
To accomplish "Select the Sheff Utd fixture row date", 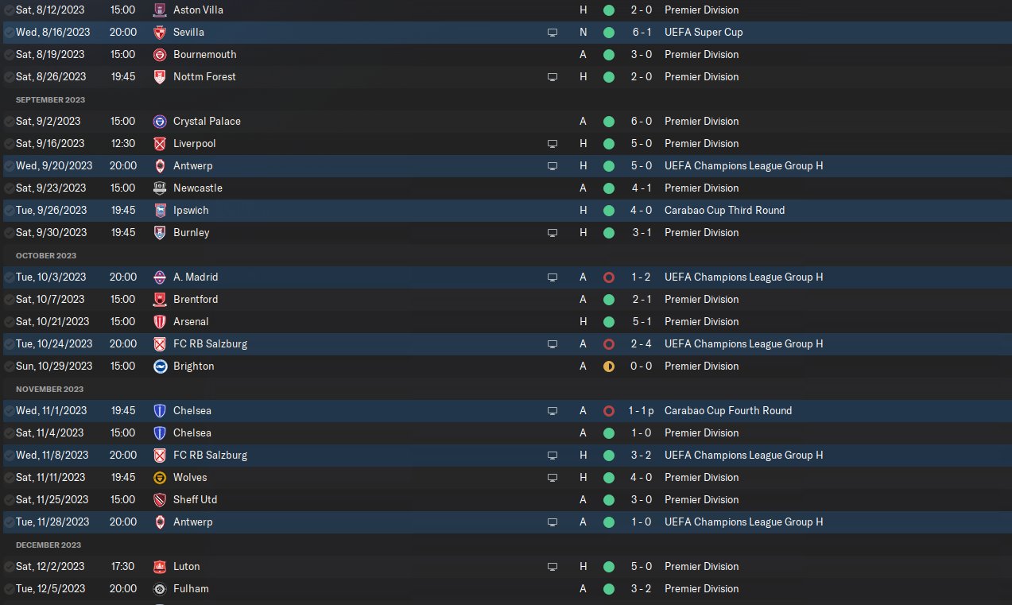I will (x=49, y=500).
